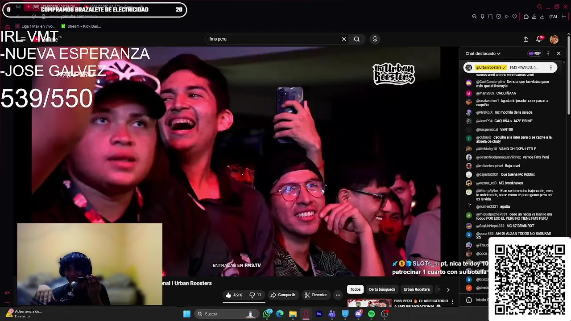Open 'Liga 1 Max en vivo' bookmark
Image resolution: width=571 pixels, height=321 pixels.
[x=35, y=26]
